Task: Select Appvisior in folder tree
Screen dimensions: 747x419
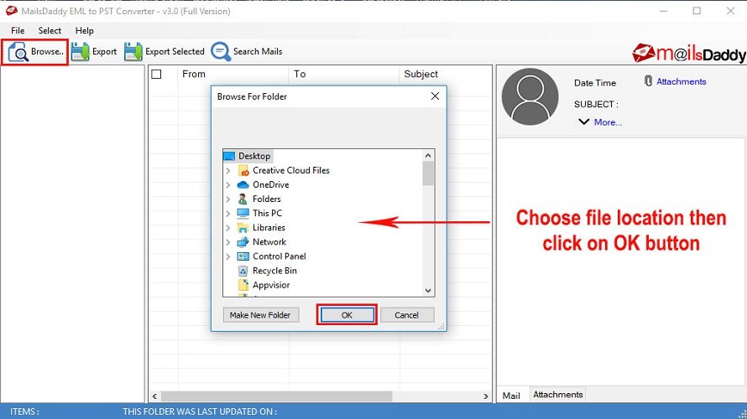Action: click(x=271, y=285)
